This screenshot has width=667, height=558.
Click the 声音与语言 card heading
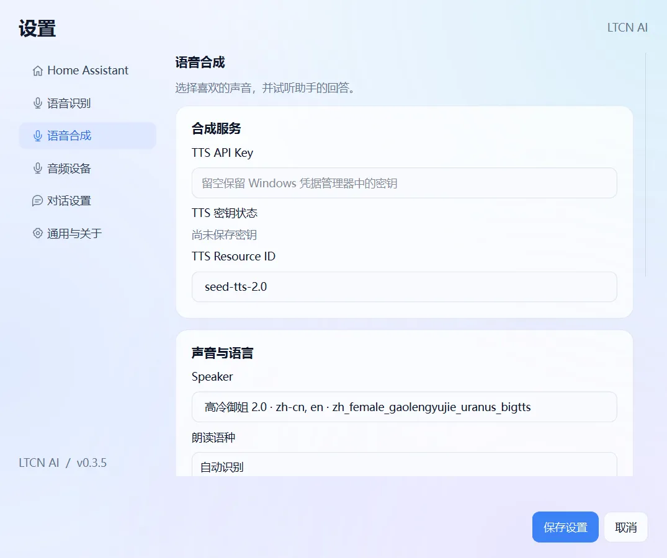click(x=222, y=353)
